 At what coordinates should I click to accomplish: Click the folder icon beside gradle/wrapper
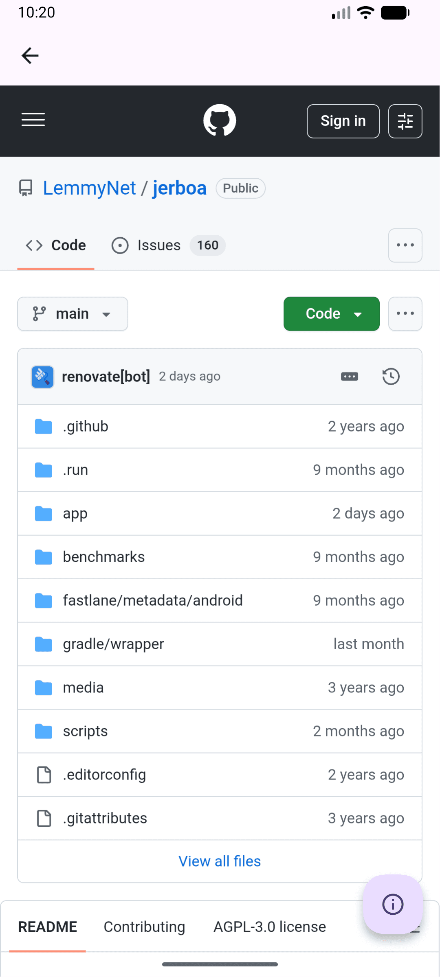point(44,644)
